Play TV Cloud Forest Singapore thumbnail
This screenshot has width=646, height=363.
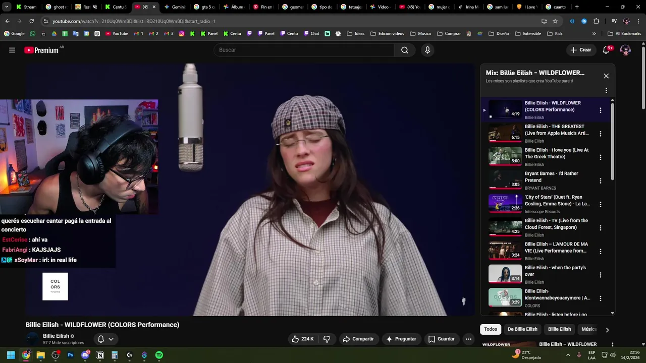[505, 227]
